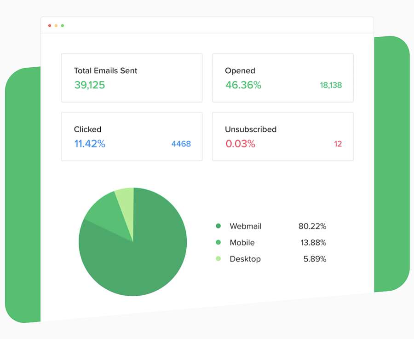The height and width of the screenshot is (339, 414).
Task: Click the 18,138 opened count
Action: point(331,85)
